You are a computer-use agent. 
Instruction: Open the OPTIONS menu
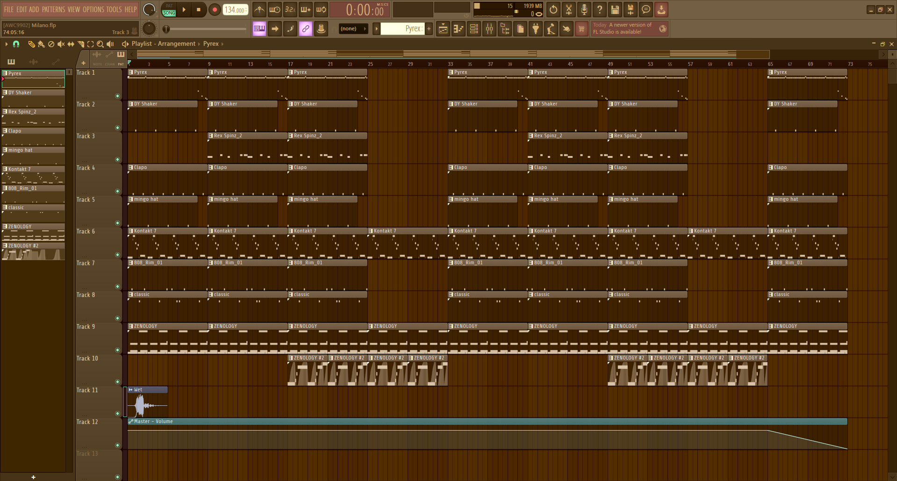click(x=93, y=9)
